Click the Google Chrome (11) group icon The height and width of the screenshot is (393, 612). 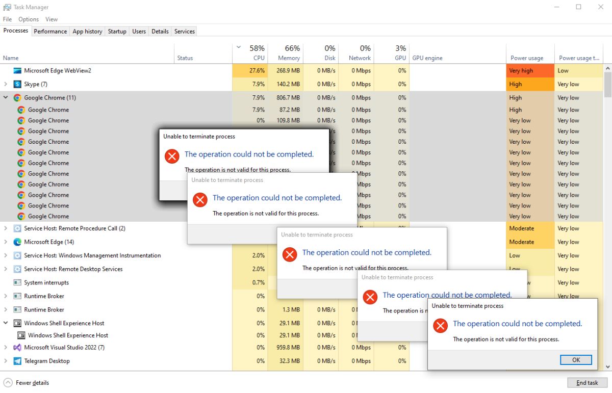[17, 97]
